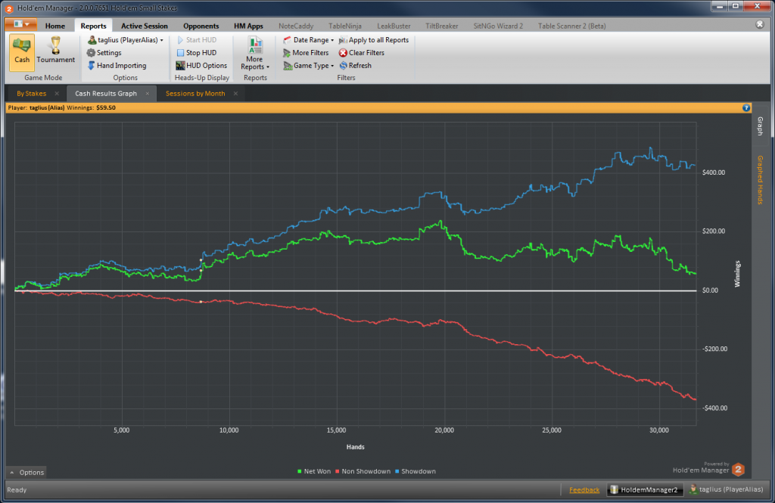
Task: Click the Winnings: $59.50 text
Action: 91,107
